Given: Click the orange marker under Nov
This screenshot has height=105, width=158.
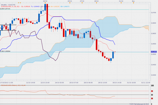Looking at the screenshot, I should tap(133, 3).
